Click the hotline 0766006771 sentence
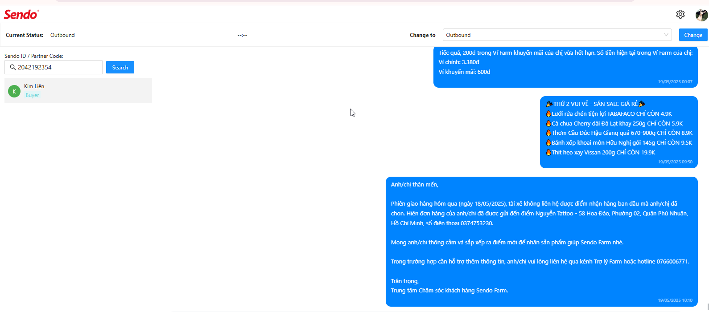 540,261
